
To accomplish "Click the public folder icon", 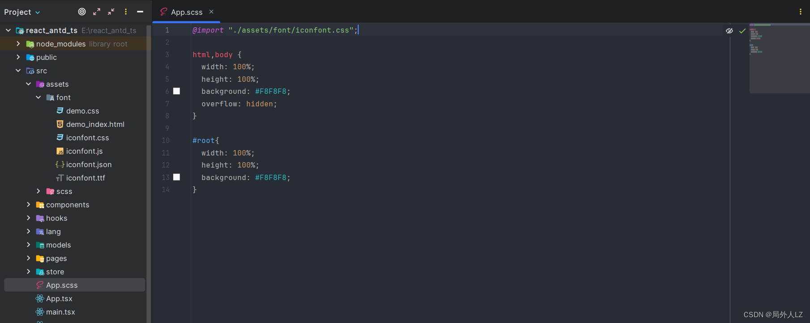I will 30,58.
